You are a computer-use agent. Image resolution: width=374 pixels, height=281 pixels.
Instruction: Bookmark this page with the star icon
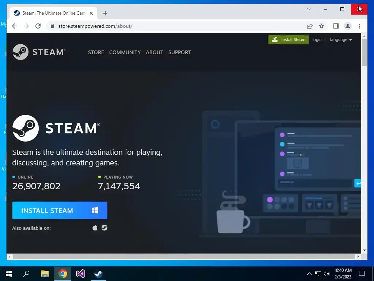321,26
